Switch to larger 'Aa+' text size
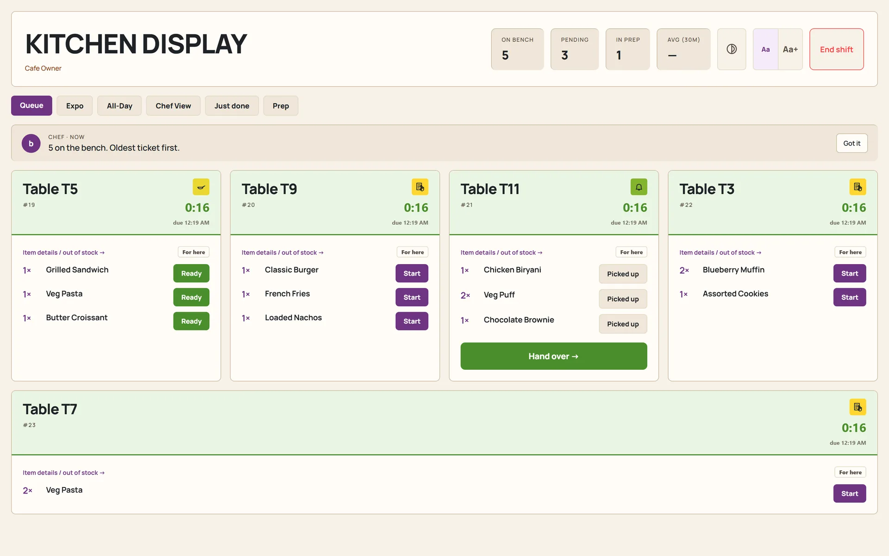The image size is (889, 556). (x=790, y=49)
